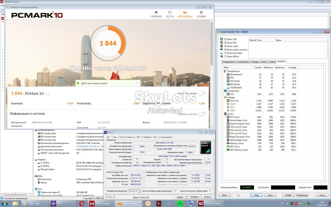The image size is (331, 207).
Task: Enable Stress local disks checkbox
Action: tap(225, 53)
